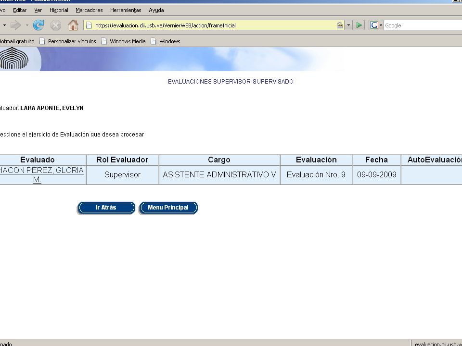Click the Google search box
Image resolution: width=462 pixels, height=346 pixels.
click(x=423, y=25)
